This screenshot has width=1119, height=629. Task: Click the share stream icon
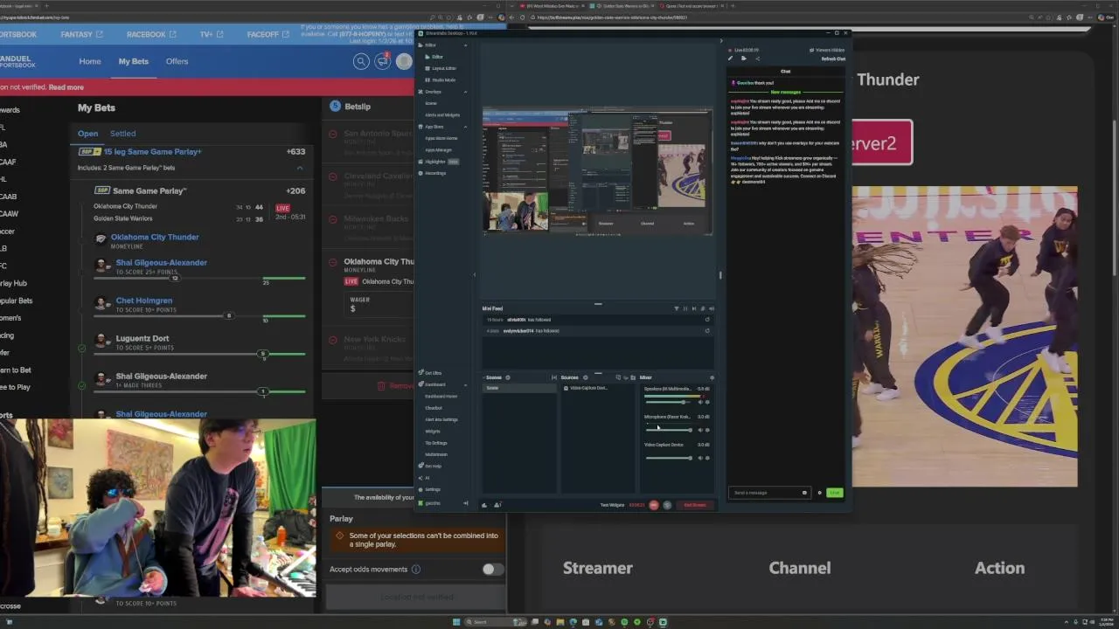[x=758, y=59]
